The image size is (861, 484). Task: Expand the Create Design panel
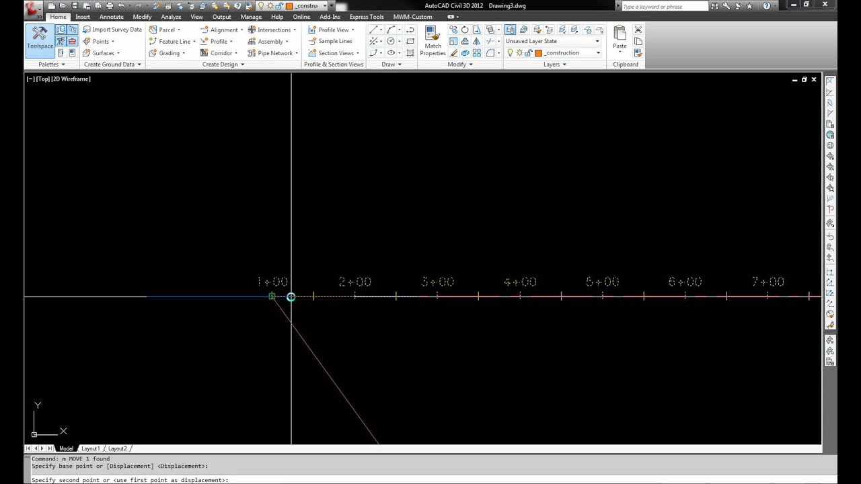click(223, 64)
